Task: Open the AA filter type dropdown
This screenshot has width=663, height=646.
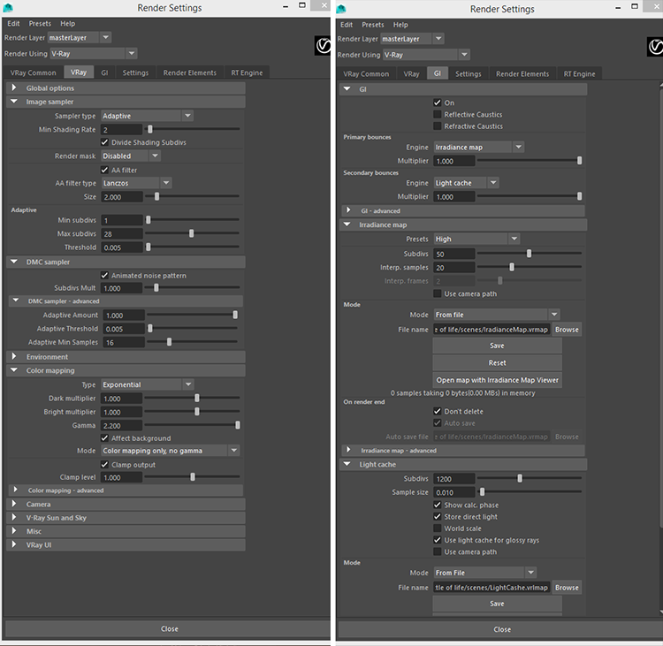Action: [136, 183]
